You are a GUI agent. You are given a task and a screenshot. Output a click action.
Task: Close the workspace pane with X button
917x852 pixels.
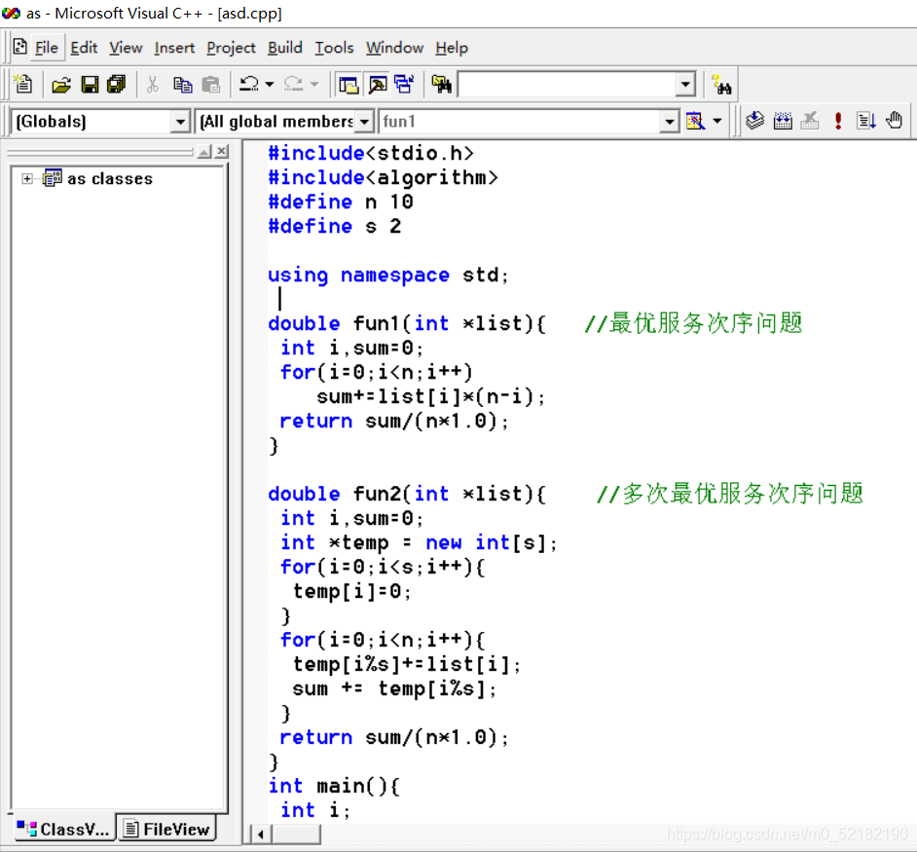click(222, 152)
